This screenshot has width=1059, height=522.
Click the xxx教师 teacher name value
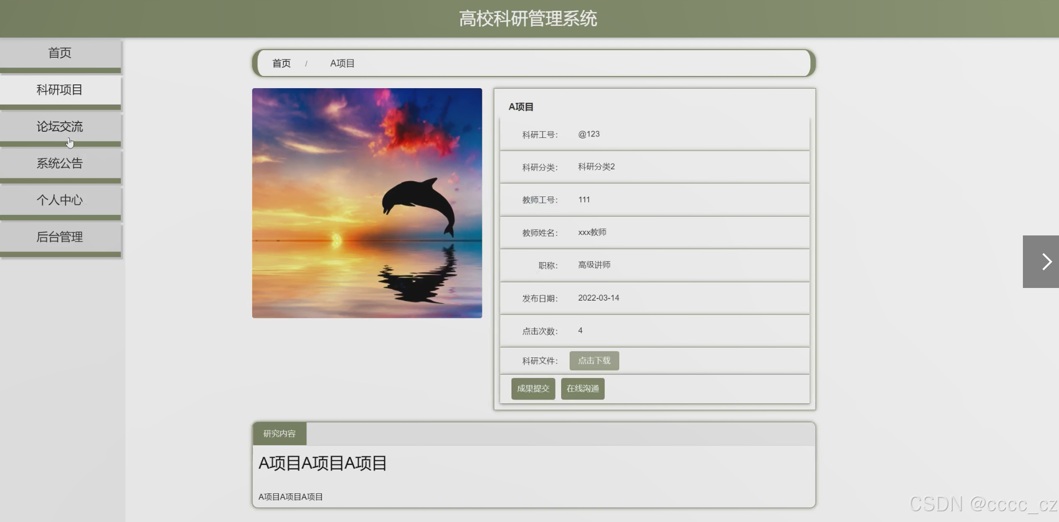coord(592,232)
